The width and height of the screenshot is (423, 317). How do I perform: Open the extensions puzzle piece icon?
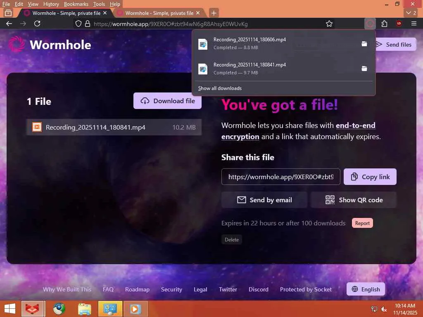tap(385, 24)
